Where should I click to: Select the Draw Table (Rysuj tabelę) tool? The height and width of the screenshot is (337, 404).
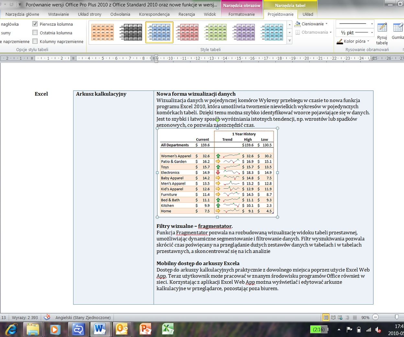tap(382, 33)
